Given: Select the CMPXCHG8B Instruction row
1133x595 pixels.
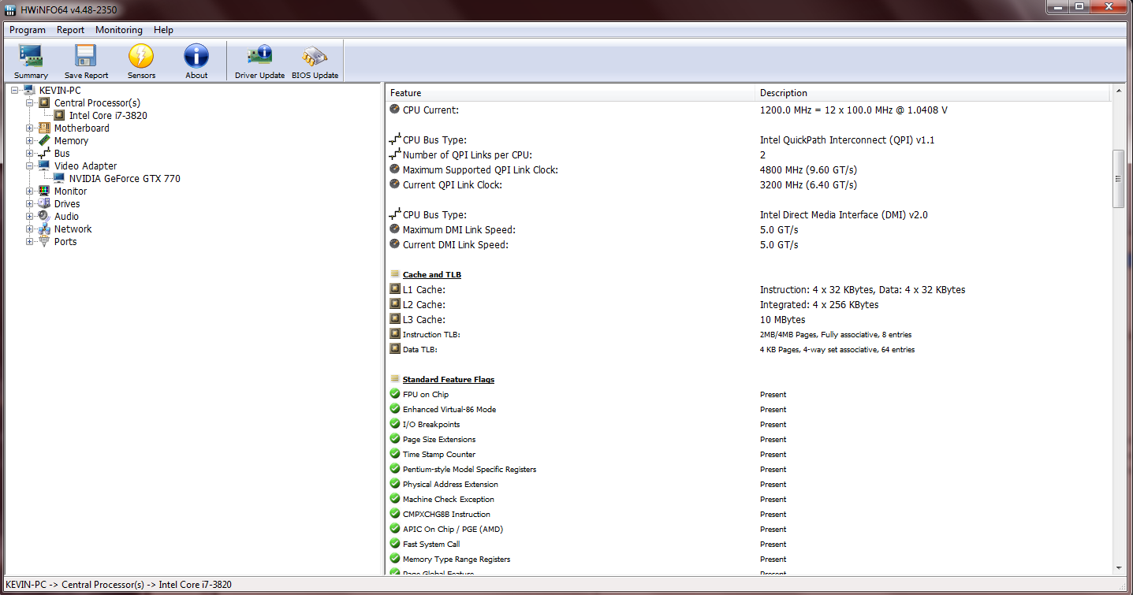Looking at the screenshot, I should [x=749, y=515].
